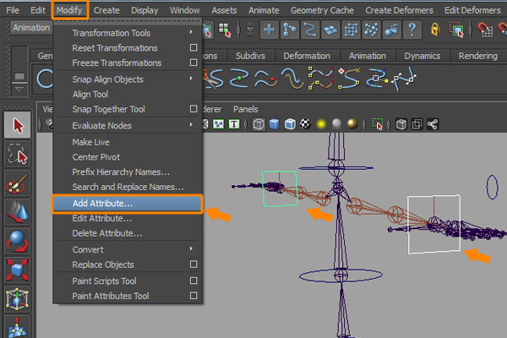Activate the Lasso selection tool
Viewport: 507px width, 338px height.
click(18, 155)
